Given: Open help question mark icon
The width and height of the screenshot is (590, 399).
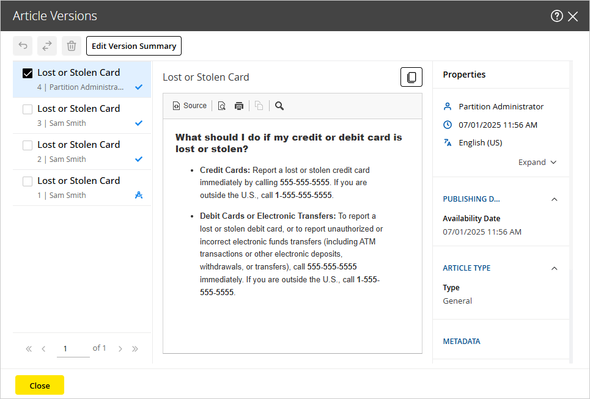Looking at the screenshot, I should click(x=556, y=16).
